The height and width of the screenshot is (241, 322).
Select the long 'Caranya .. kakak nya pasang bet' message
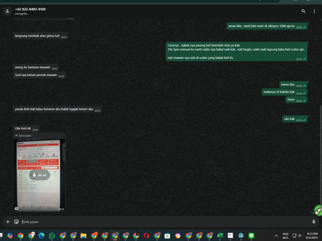[x=236, y=52]
